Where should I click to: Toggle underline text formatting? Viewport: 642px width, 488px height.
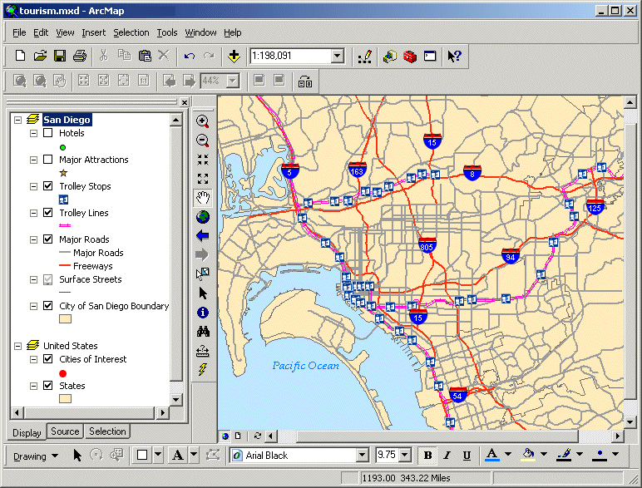pos(467,456)
